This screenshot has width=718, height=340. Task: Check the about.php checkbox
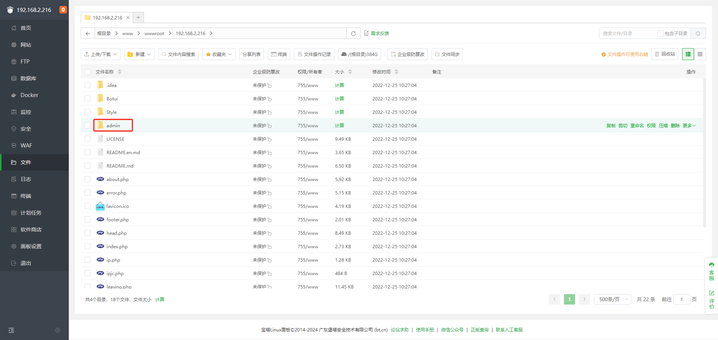88,179
